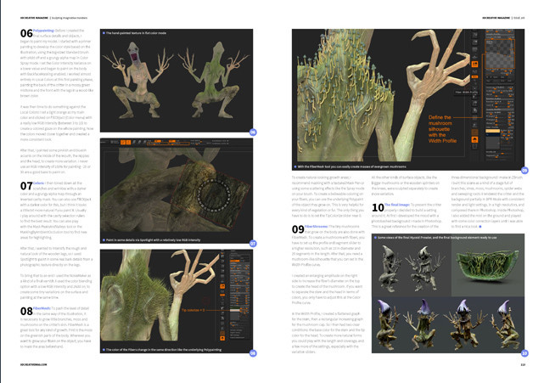Image resolution: width=544 pixels, height=383 pixels.
Task: Click caption 'Paint in some details via Spotlight'
Action: [153, 240]
